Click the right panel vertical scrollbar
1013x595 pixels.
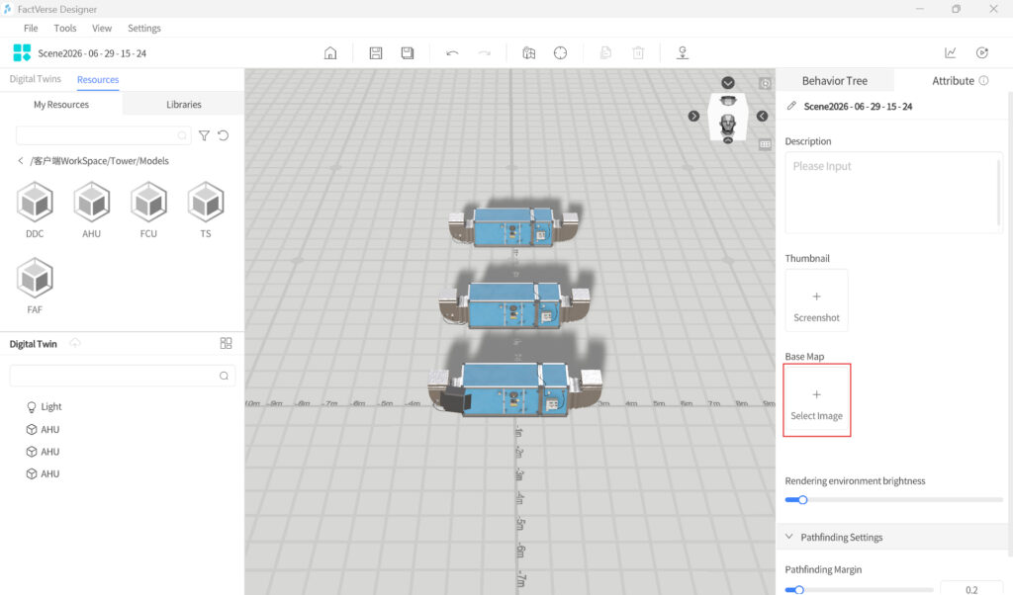1010,322
